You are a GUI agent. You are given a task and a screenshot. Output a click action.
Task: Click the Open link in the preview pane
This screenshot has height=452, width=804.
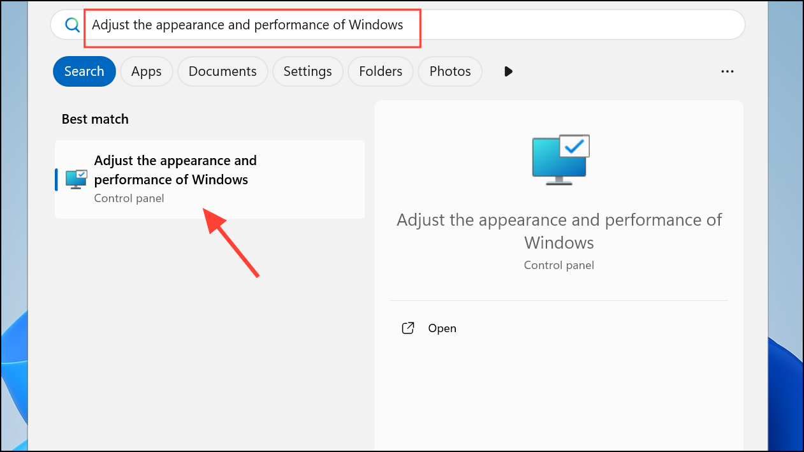(442, 328)
